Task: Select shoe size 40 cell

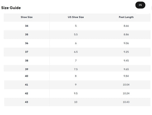Action: tap(27, 76)
